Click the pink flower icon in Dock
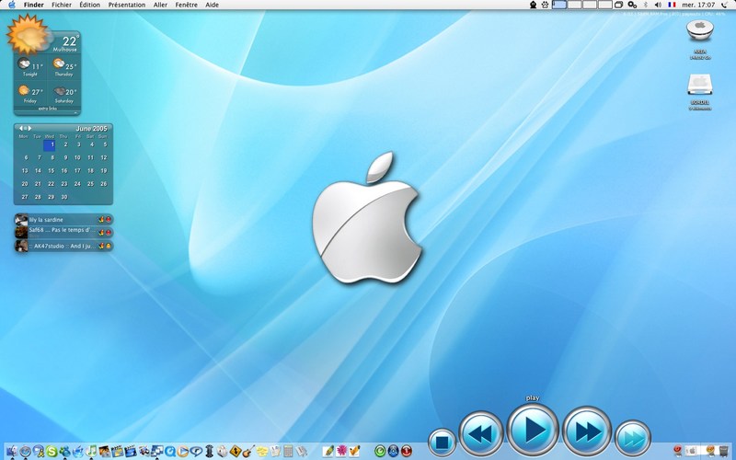This screenshot has width=736, height=460. [x=341, y=452]
